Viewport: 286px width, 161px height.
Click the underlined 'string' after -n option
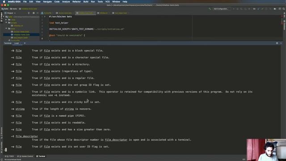coord(20,109)
